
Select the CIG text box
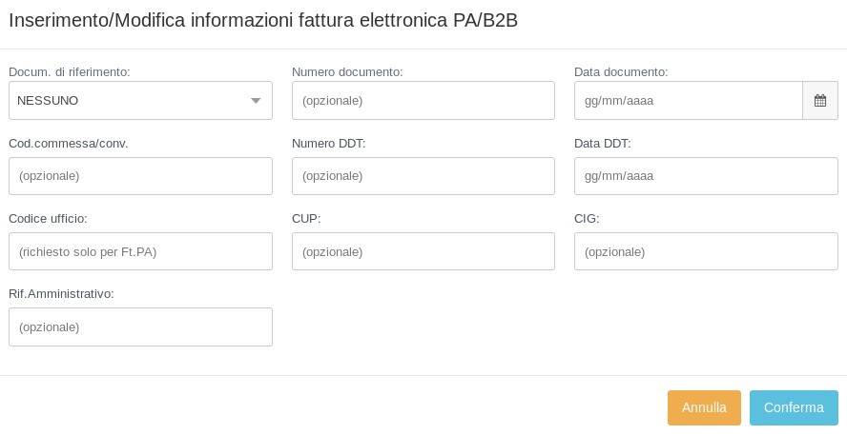coord(706,251)
